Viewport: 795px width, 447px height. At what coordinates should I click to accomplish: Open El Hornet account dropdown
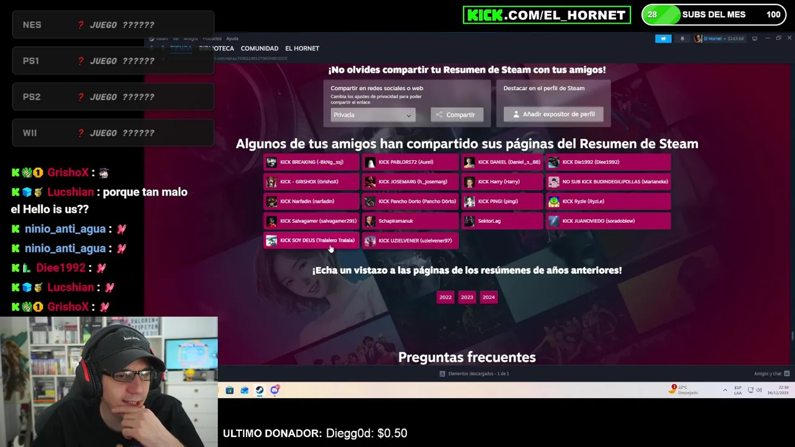pyautogui.click(x=719, y=38)
